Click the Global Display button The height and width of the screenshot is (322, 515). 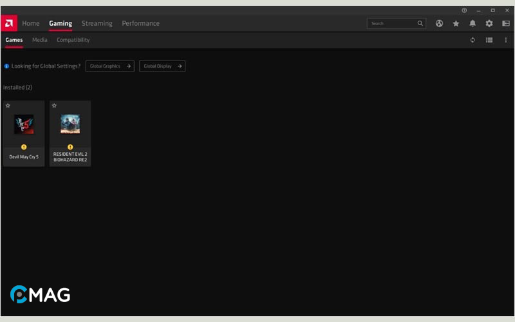click(x=162, y=66)
